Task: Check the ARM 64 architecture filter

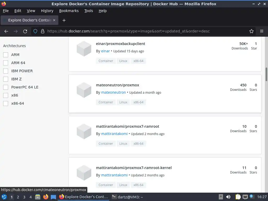Action: point(6,63)
